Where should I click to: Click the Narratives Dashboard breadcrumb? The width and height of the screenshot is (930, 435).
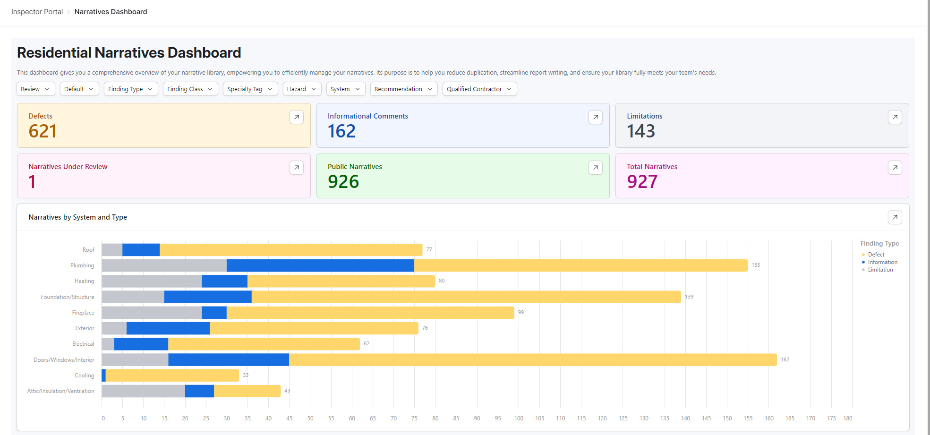coord(111,12)
